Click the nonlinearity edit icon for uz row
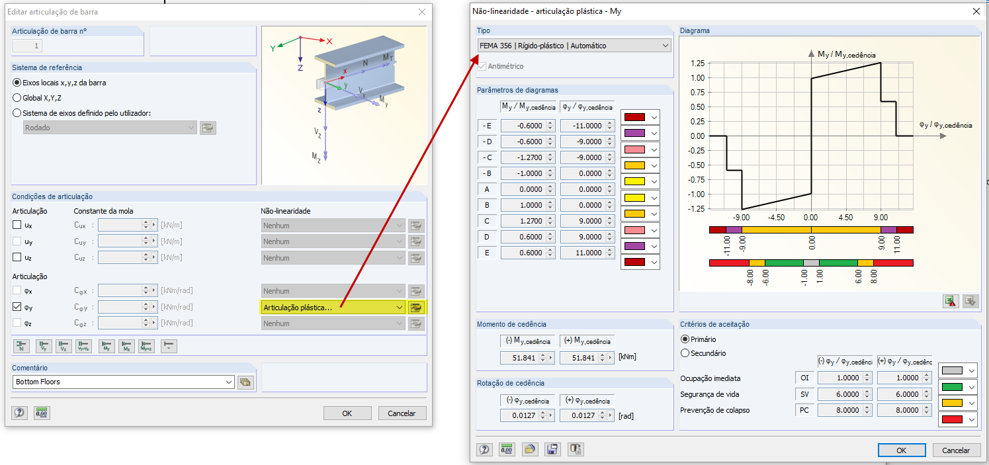The width and height of the screenshot is (989, 465). 416,258
